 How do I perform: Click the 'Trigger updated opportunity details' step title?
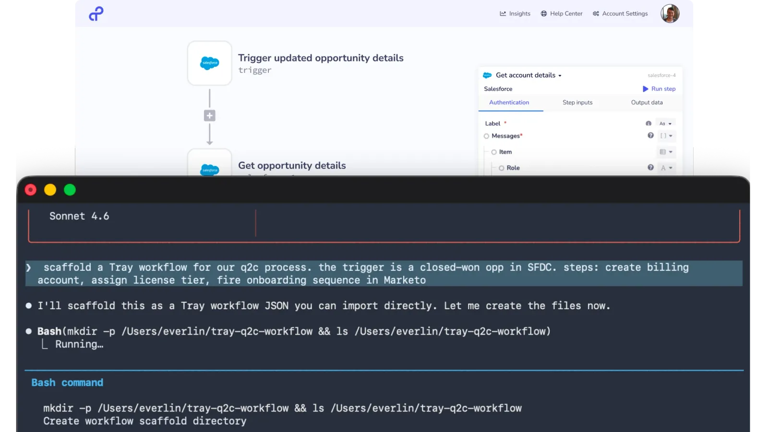pyautogui.click(x=321, y=58)
